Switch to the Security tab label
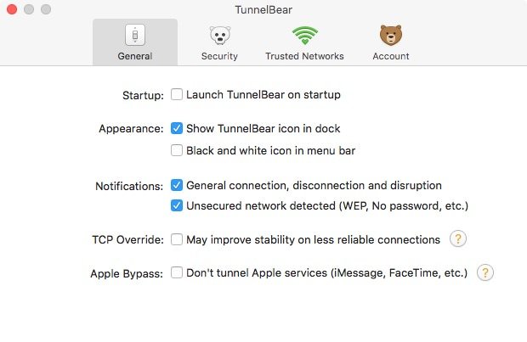Screen dimensions: 527x342 219,56
